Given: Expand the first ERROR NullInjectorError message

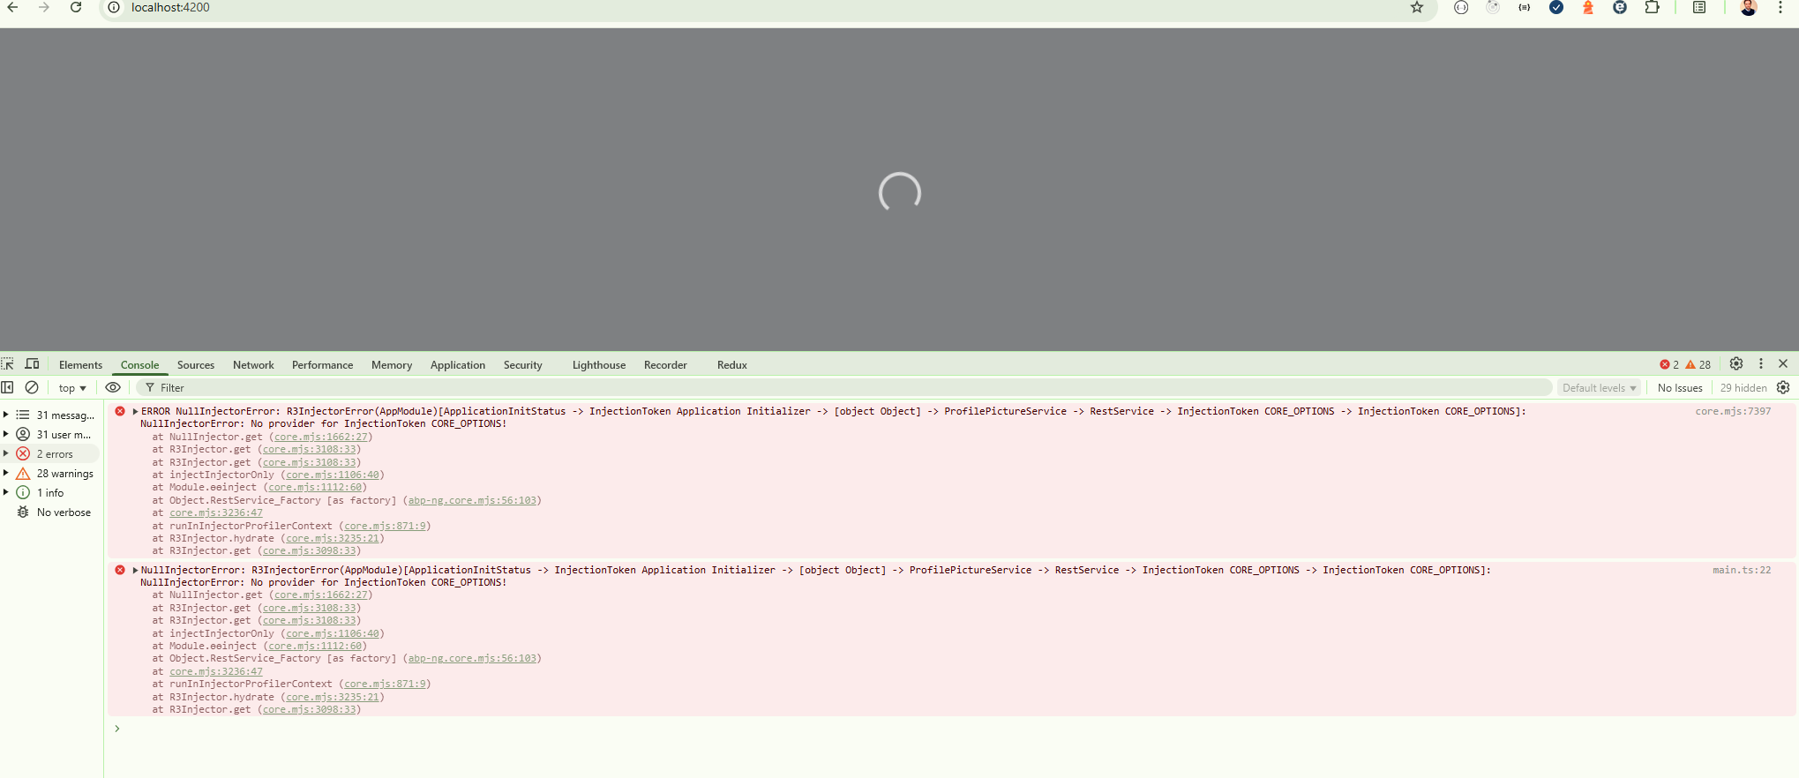Looking at the screenshot, I should tap(135, 411).
